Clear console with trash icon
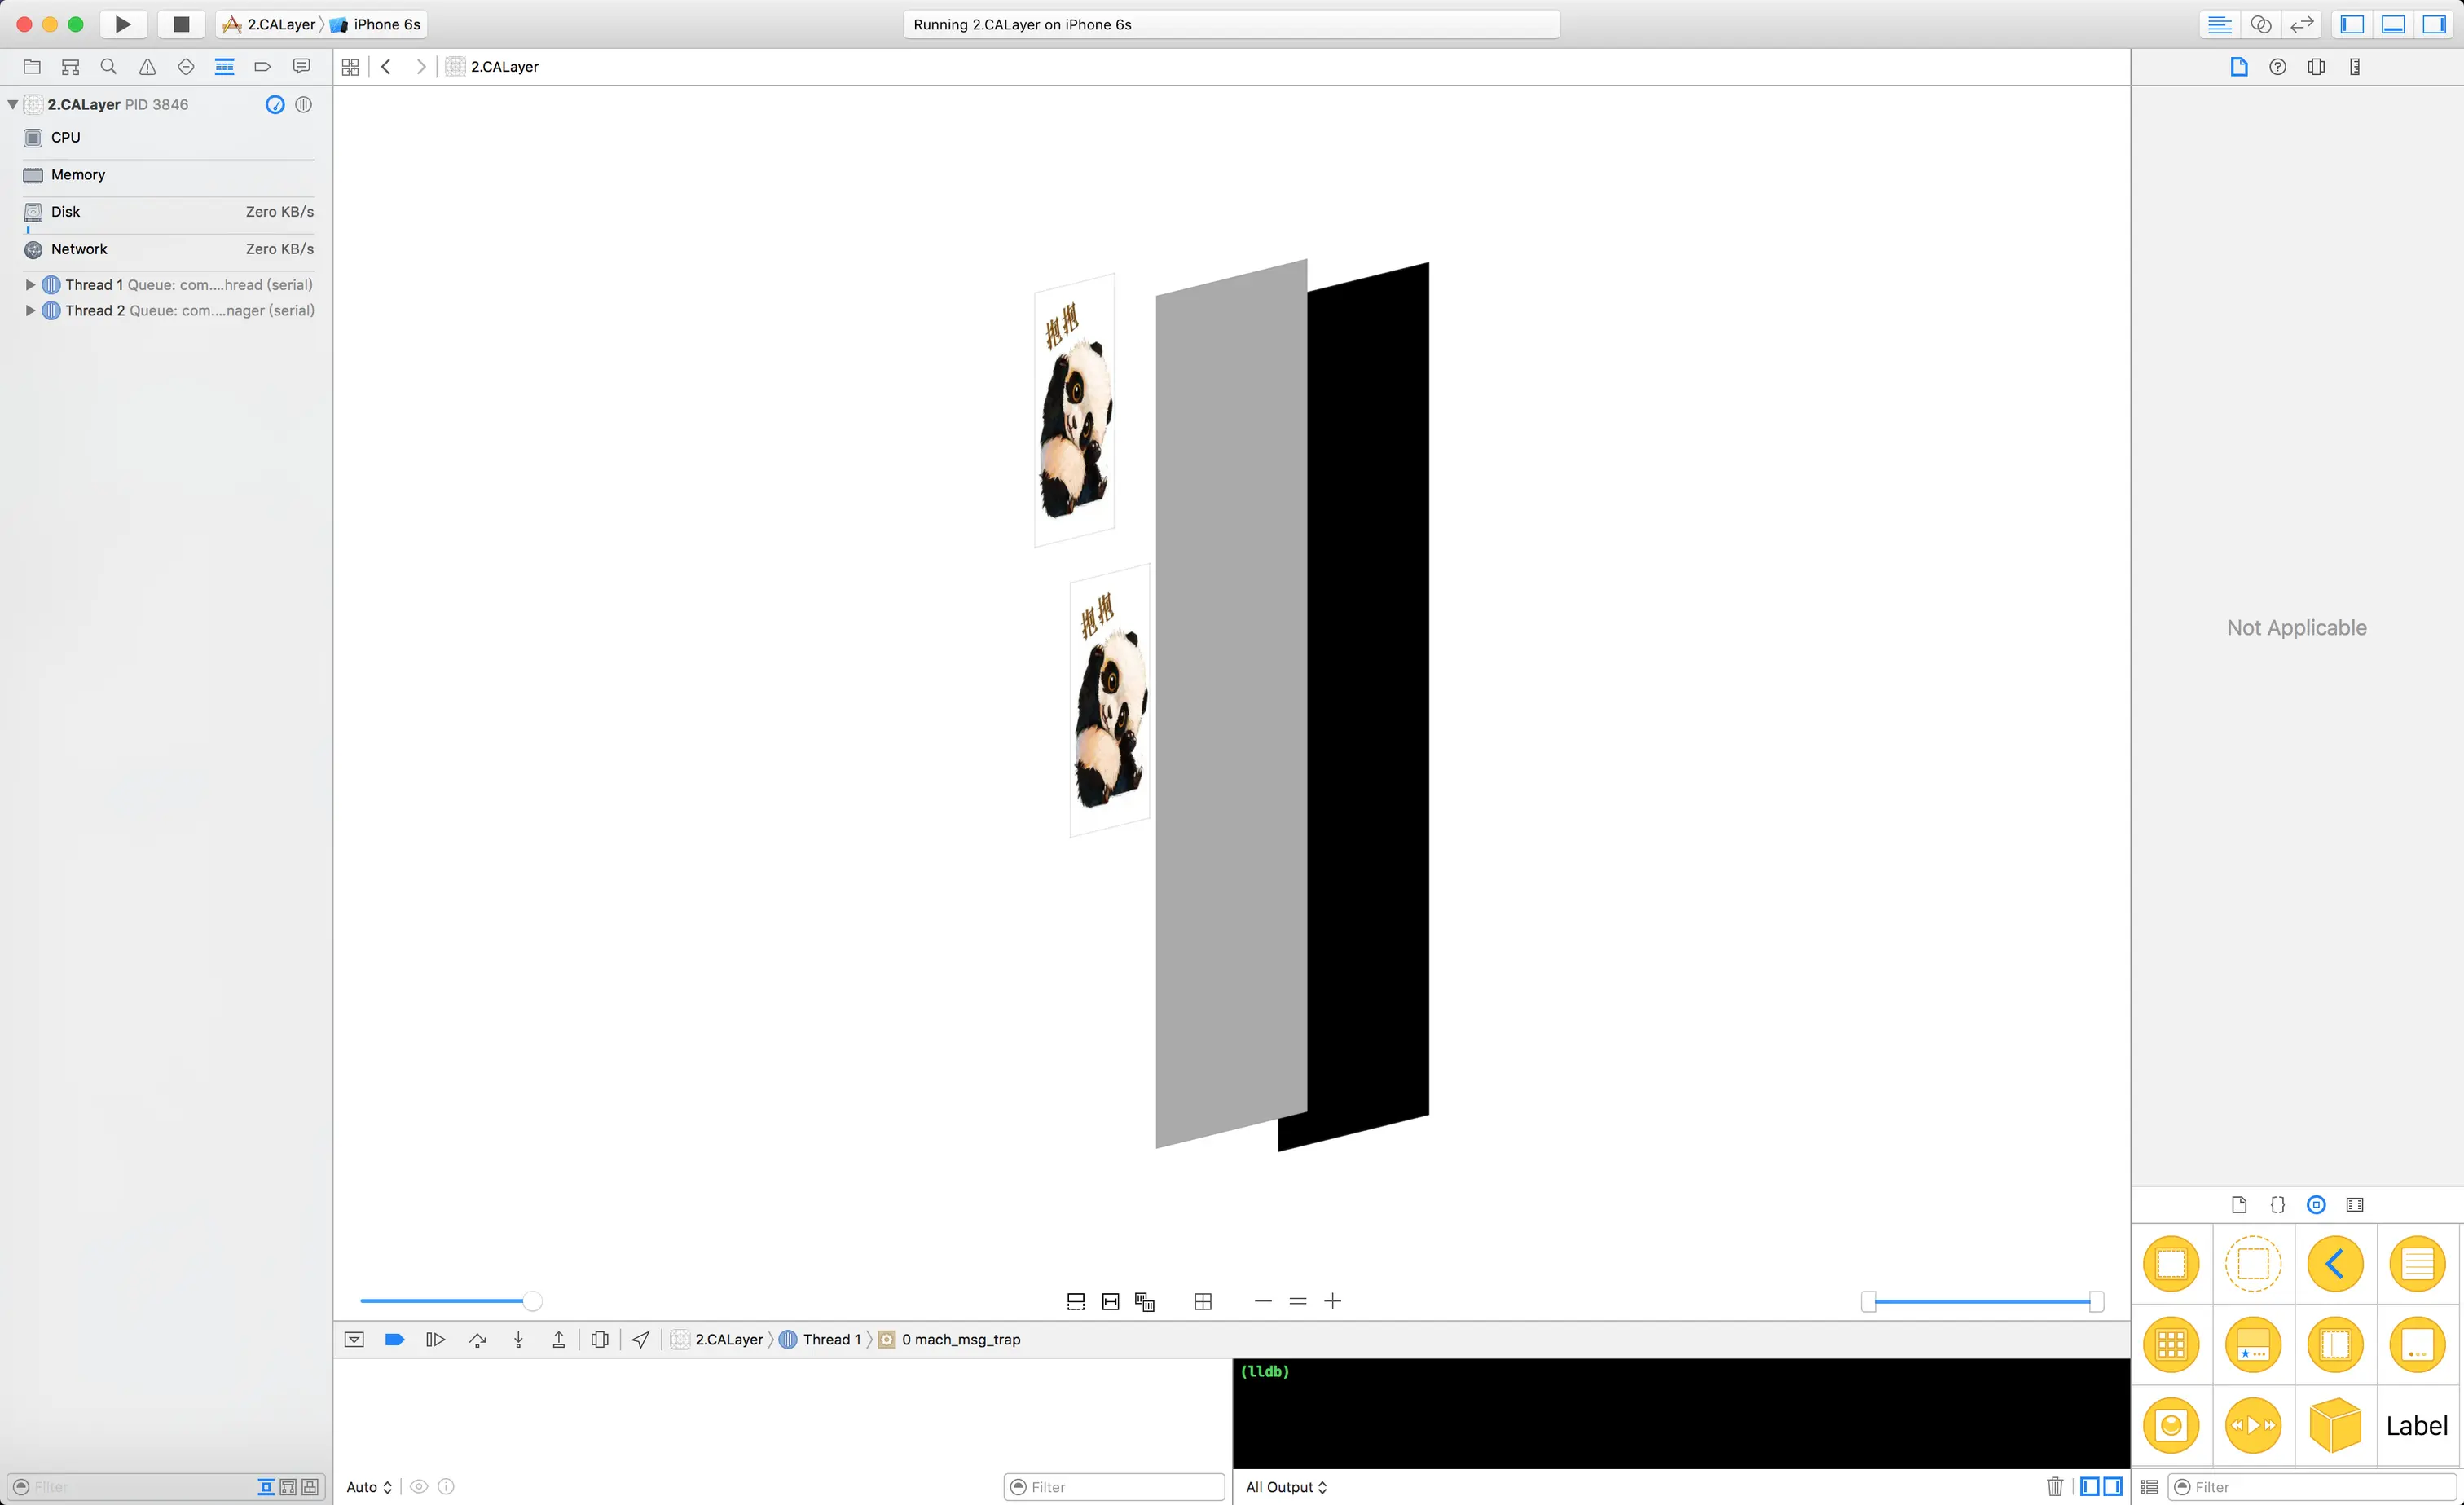The width and height of the screenshot is (2464, 1505). (2055, 1487)
